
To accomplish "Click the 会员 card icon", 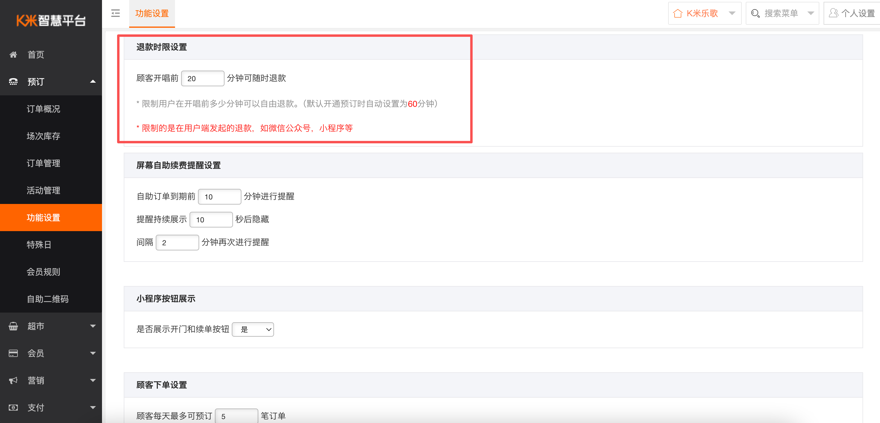I will click(x=13, y=353).
